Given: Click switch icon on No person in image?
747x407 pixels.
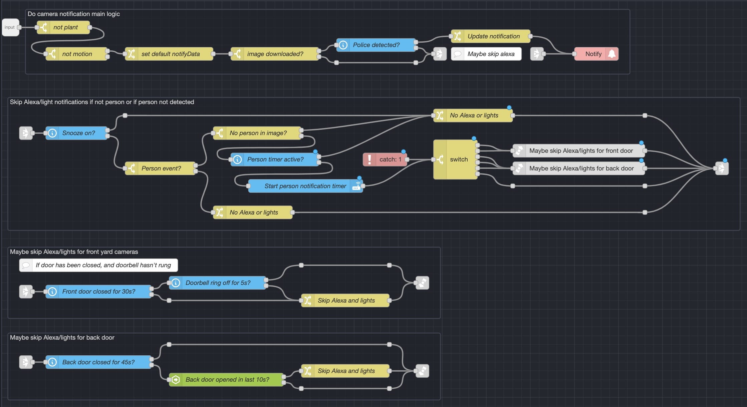Looking at the screenshot, I should click(220, 133).
